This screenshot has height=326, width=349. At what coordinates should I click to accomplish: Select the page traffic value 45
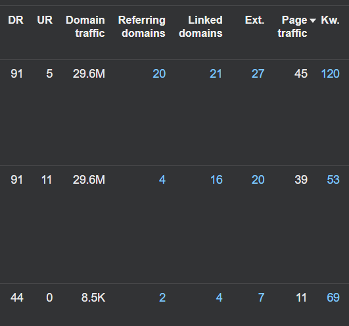[x=301, y=74]
